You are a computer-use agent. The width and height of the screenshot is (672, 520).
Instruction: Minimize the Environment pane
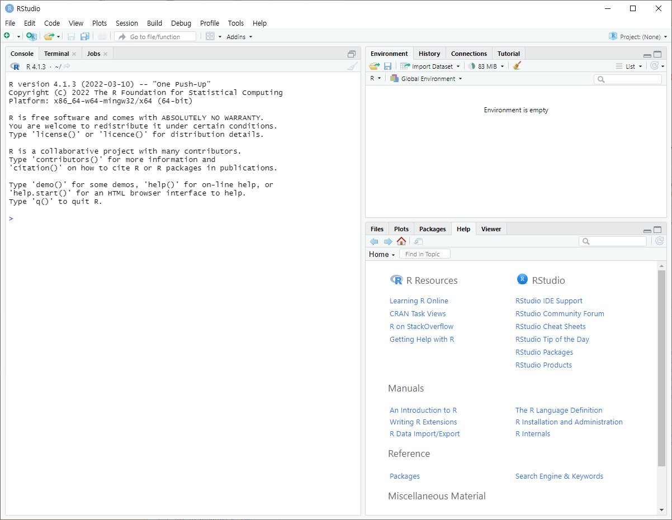point(647,55)
